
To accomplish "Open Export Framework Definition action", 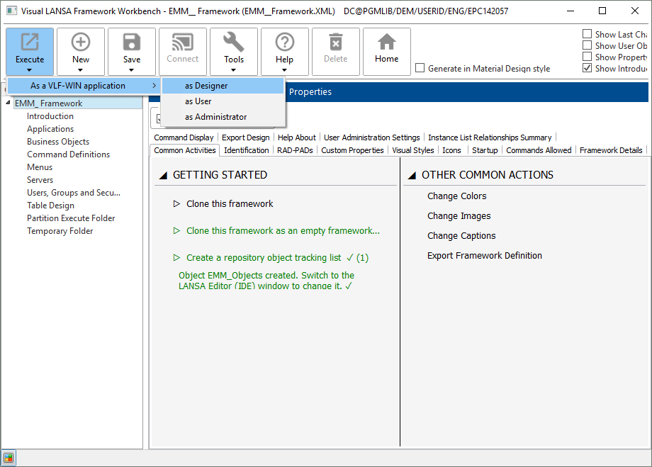I will coord(484,256).
